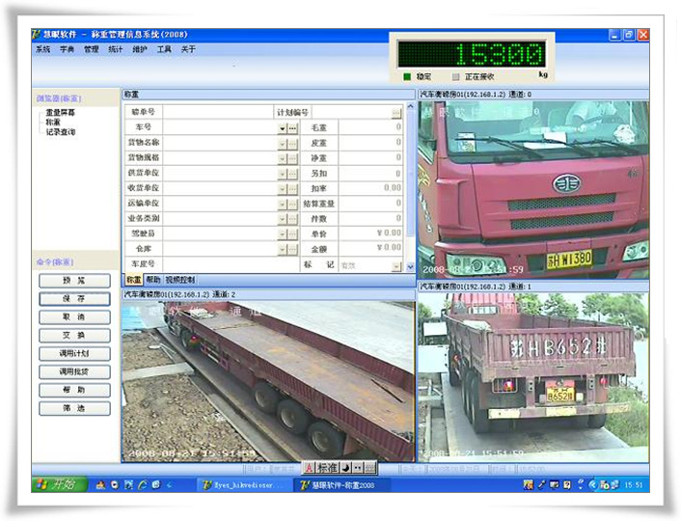Open the 字典 menu
Screen dimensions: 681x521
point(67,49)
